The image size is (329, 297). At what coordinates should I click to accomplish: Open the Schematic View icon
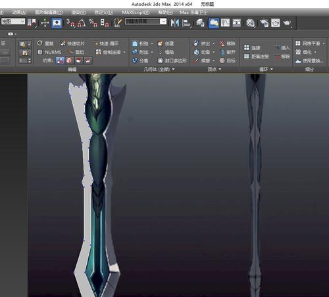237,23
